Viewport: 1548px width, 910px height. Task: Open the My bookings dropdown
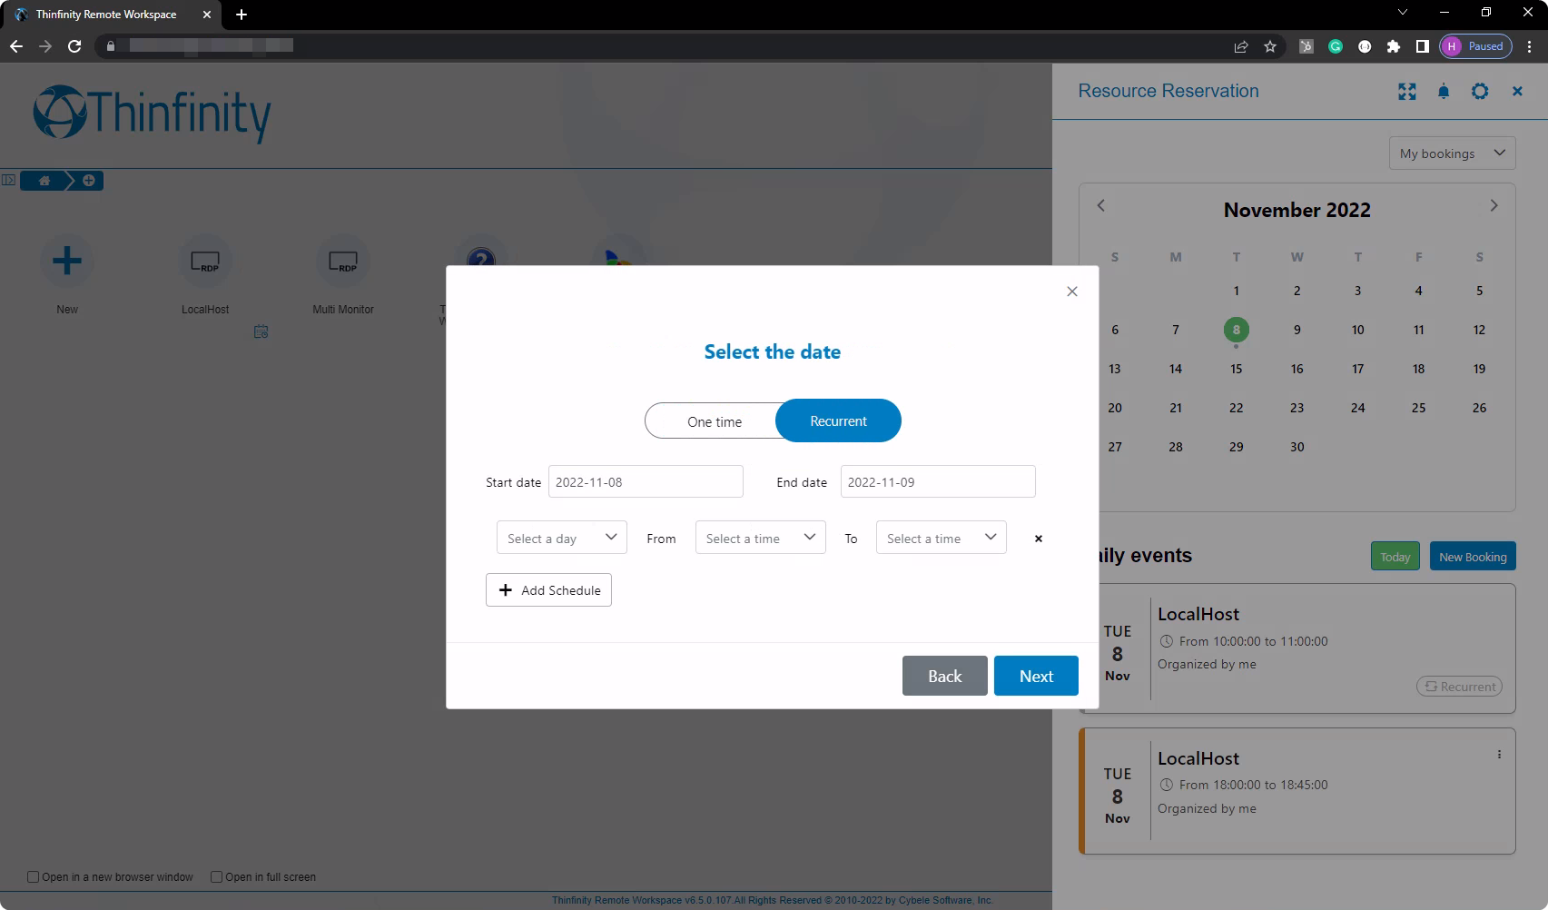(1452, 153)
